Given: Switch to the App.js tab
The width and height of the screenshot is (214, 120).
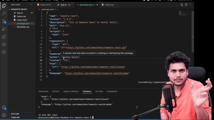Looking at the screenshot, I should click(x=64, y=5).
